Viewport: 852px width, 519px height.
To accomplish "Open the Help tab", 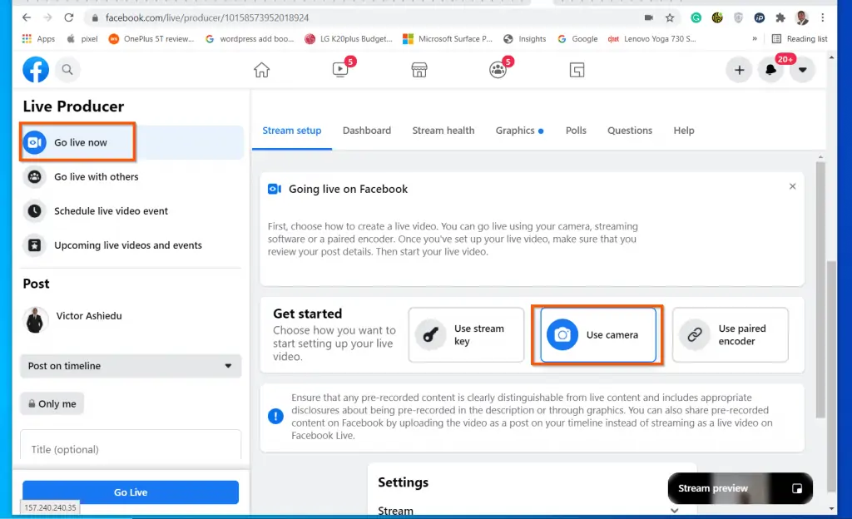I will (x=684, y=131).
